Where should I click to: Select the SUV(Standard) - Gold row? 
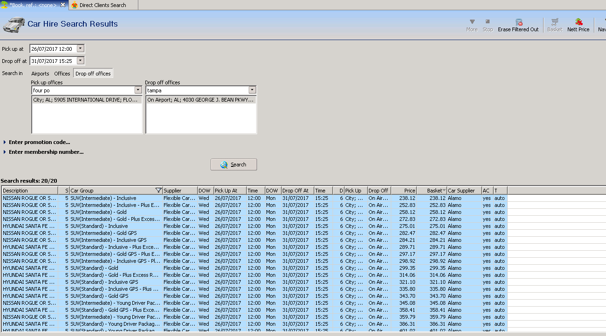pos(254,268)
